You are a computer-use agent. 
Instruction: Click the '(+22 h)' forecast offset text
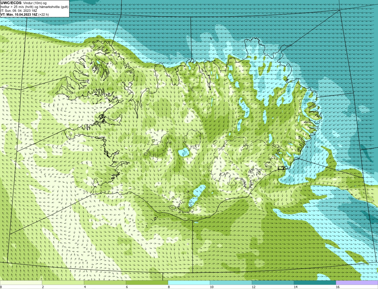(43, 14)
